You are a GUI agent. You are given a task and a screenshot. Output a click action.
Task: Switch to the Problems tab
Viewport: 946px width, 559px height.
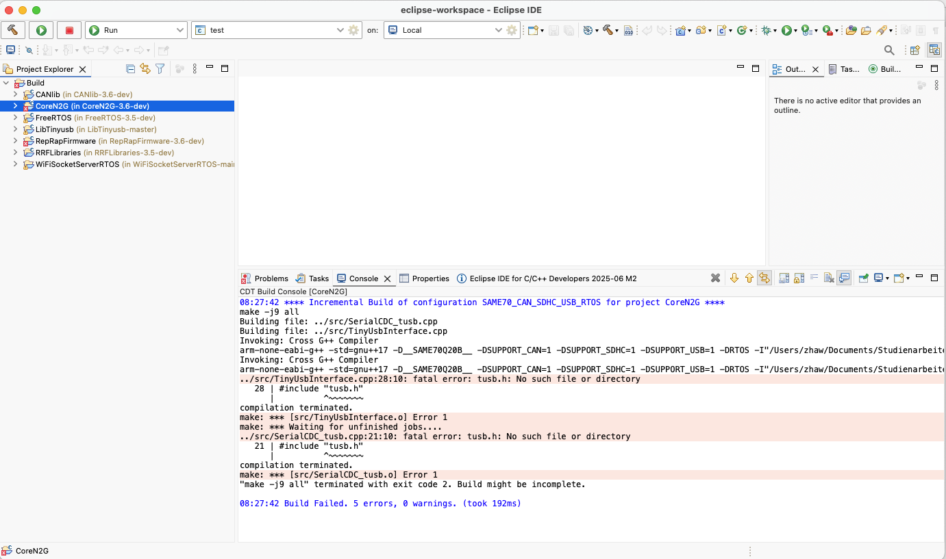[x=264, y=278]
